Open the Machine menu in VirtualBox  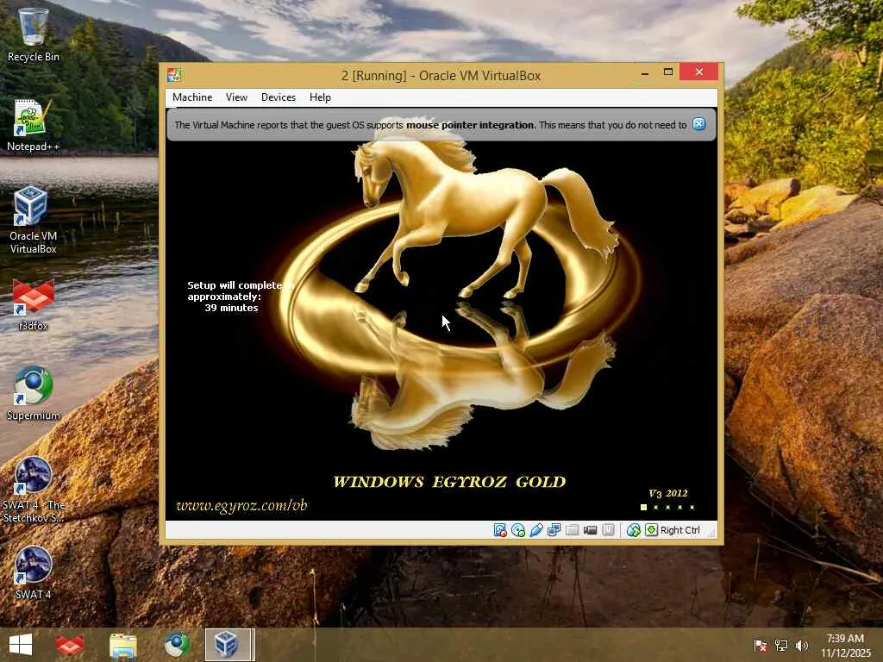(192, 97)
